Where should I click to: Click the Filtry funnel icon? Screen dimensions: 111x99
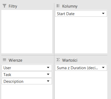pyautogui.click(x=4, y=6)
